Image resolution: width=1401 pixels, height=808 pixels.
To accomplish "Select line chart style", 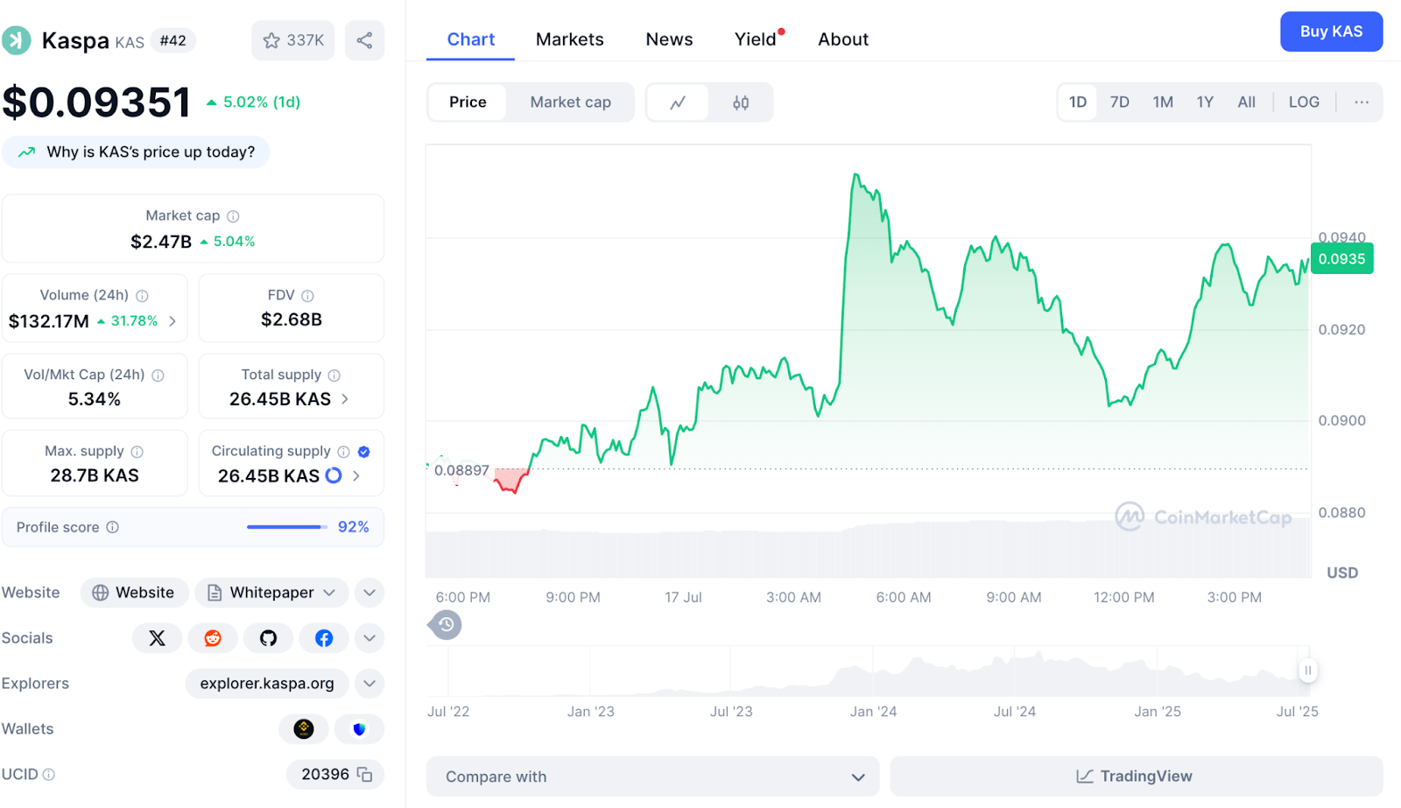I will pyautogui.click(x=678, y=102).
